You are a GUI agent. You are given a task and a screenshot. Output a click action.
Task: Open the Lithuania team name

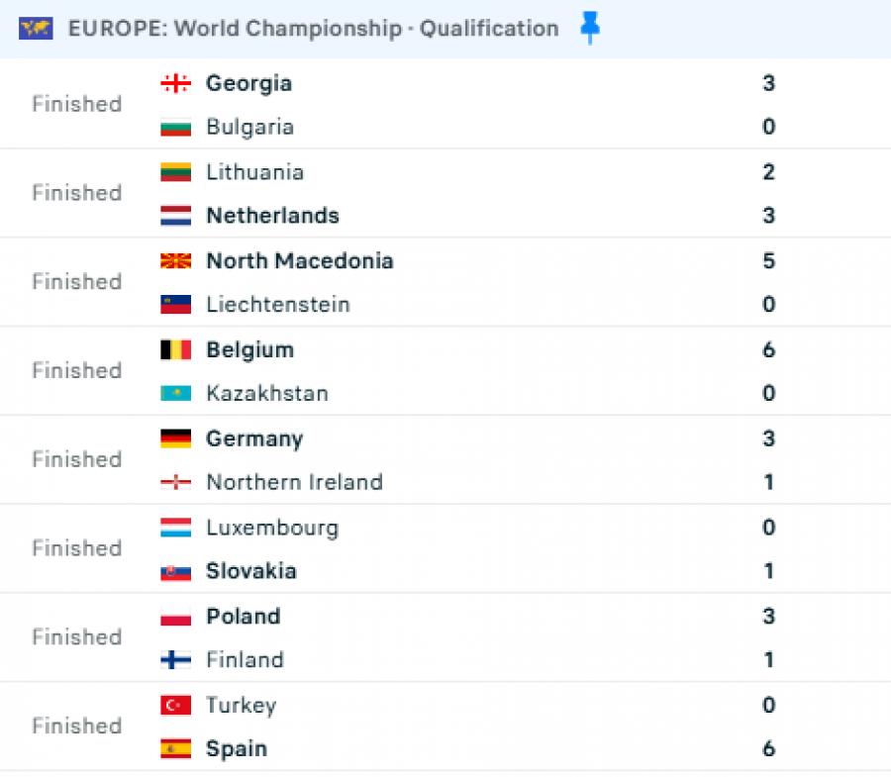(x=254, y=172)
